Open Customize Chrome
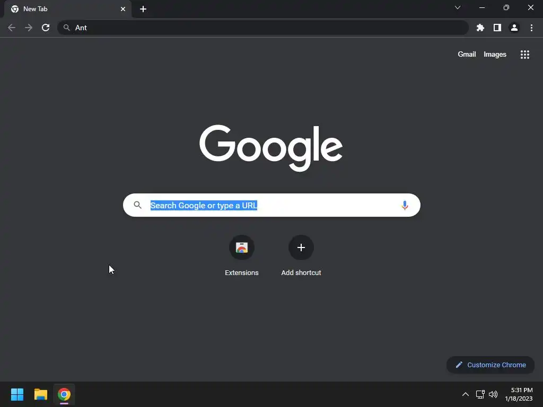The image size is (543, 407). click(x=491, y=365)
